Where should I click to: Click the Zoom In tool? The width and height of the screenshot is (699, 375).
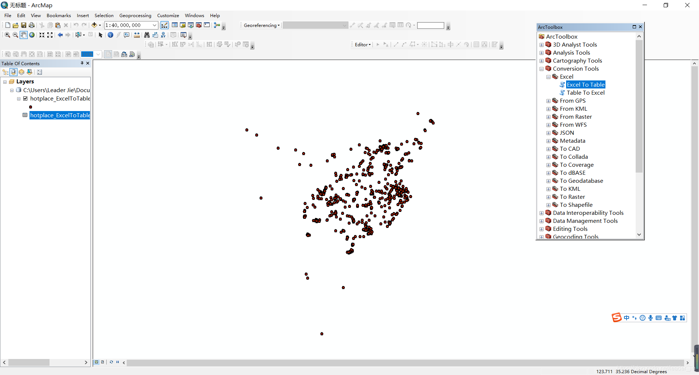[7, 35]
